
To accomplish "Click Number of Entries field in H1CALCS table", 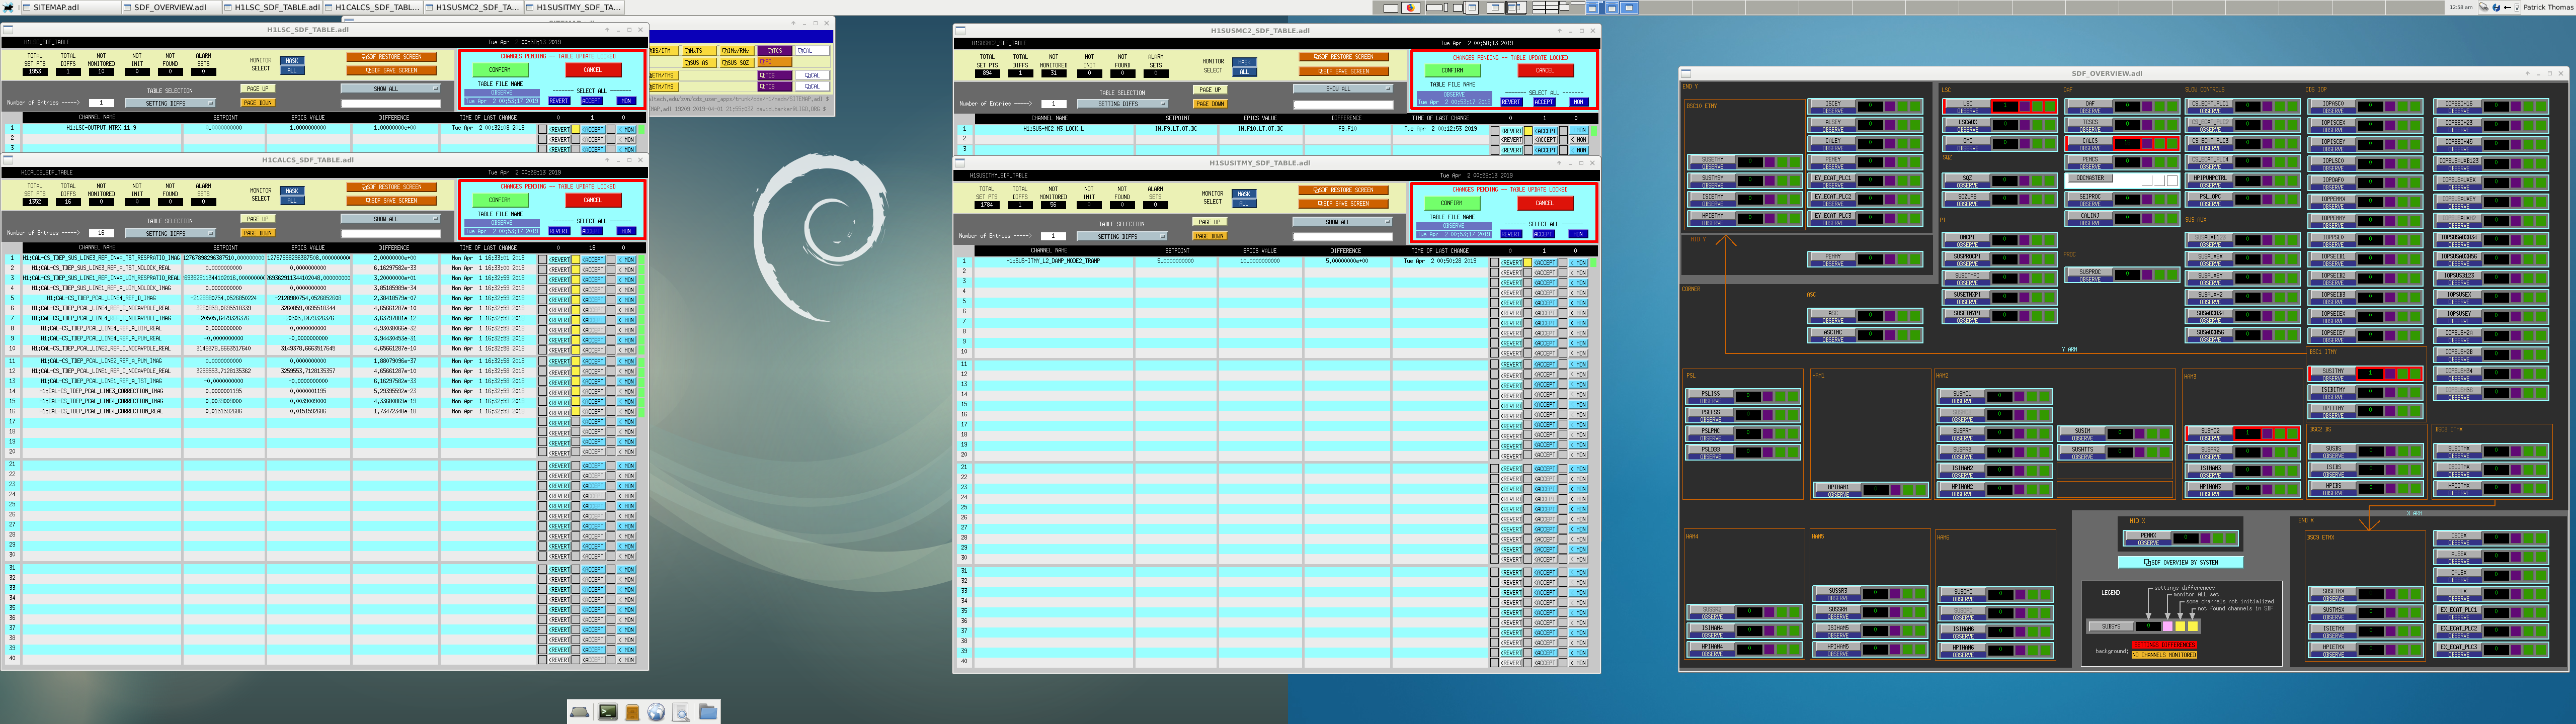I will tap(101, 233).
